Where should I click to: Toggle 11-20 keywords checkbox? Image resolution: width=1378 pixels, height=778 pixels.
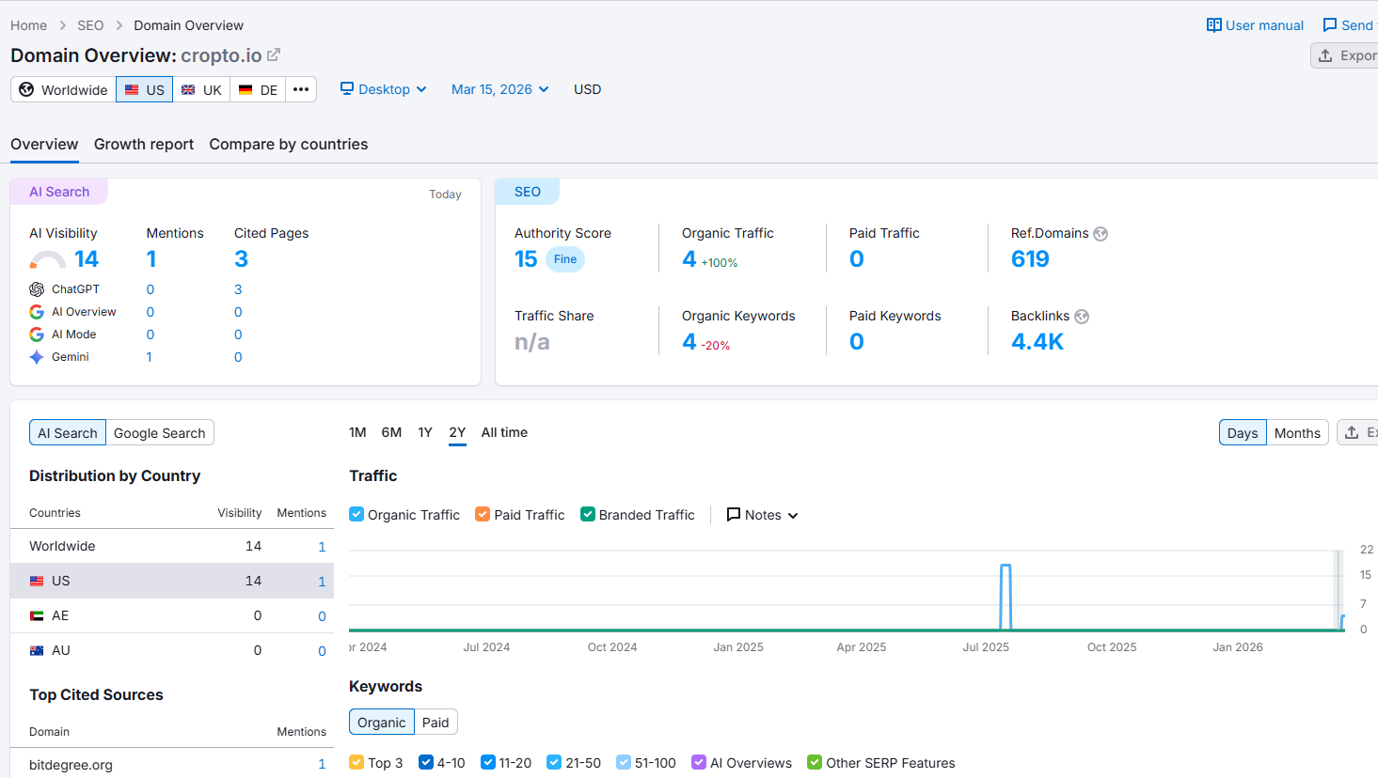tap(488, 762)
